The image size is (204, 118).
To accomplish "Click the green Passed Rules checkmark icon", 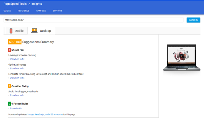I will 10,104.
